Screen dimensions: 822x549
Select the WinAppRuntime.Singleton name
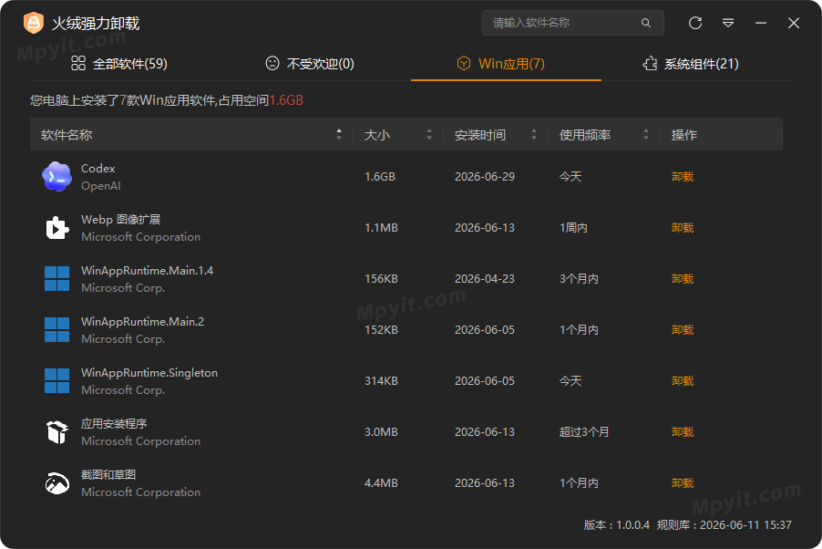pyautogui.click(x=149, y=373)
